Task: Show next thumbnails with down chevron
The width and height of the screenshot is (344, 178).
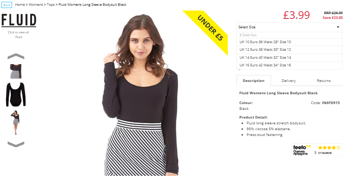Action: click(x=16, y=144)
